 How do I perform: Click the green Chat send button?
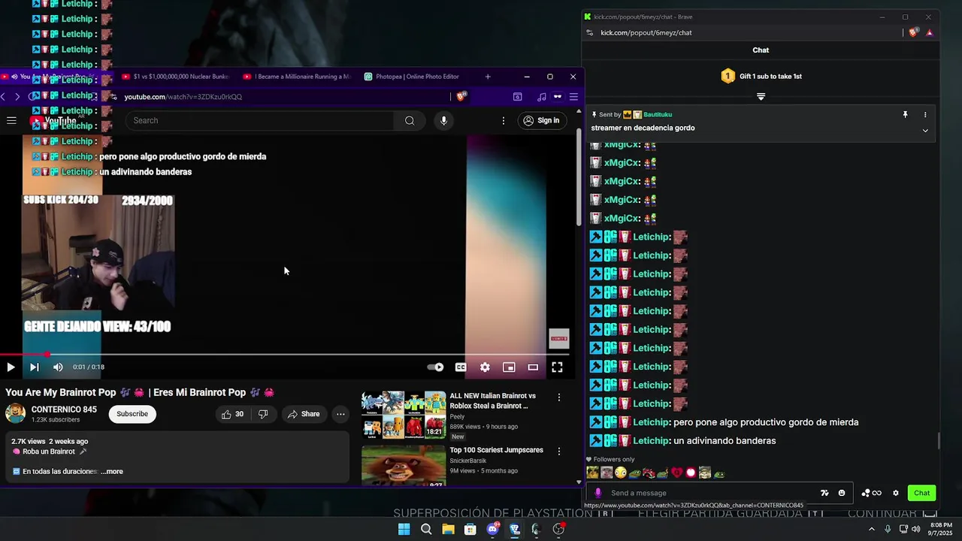coord(922,493)
